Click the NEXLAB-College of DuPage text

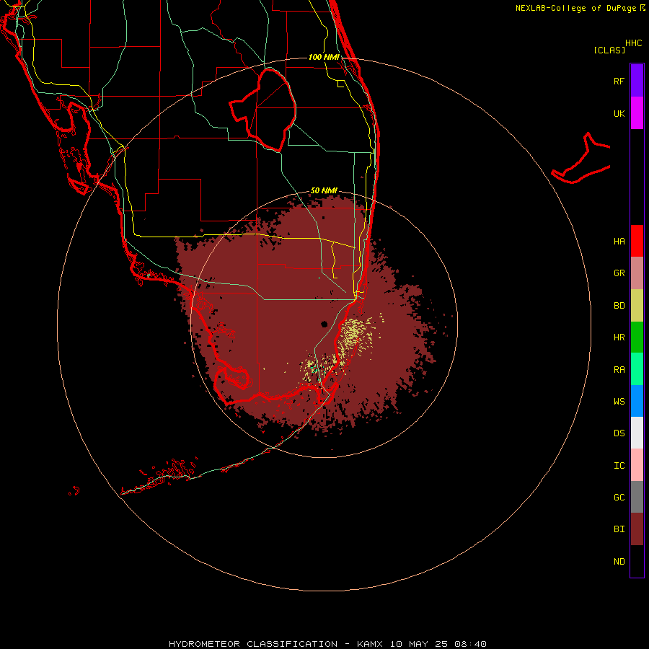click(575, 8)
